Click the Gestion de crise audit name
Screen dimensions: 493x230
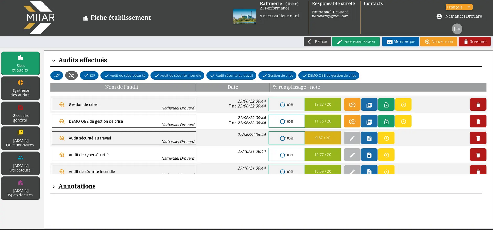[x=83, y=105]
